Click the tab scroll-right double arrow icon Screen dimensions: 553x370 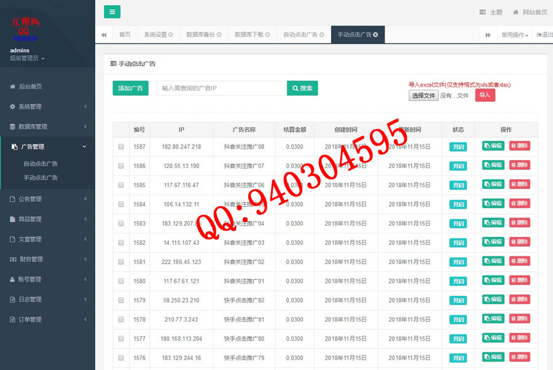[x=488, y=35]
